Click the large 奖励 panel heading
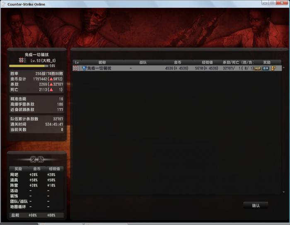The width and height of the screenshot is (290, 225). coord(37,159)
